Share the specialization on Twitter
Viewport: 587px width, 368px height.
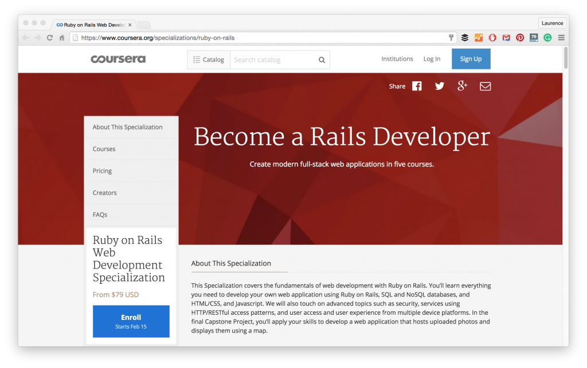pos(440,86)
